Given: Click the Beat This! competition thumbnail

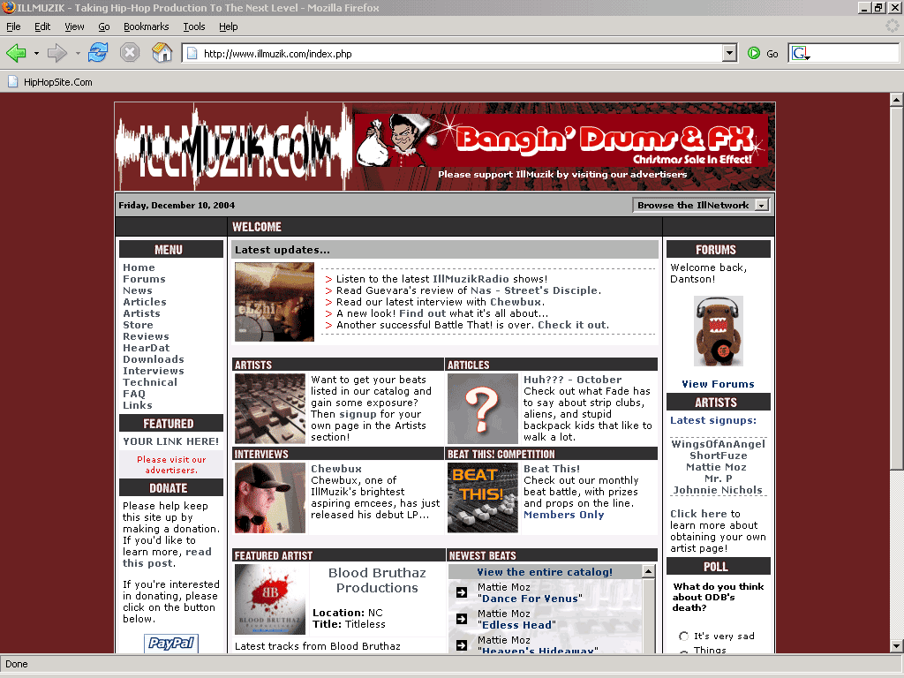Looking at the screenshot, I should [x=483, y=498].
